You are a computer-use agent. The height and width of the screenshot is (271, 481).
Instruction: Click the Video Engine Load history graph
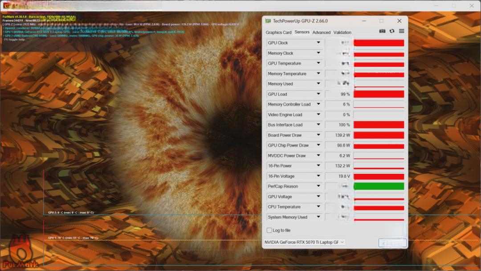(379, 115)
